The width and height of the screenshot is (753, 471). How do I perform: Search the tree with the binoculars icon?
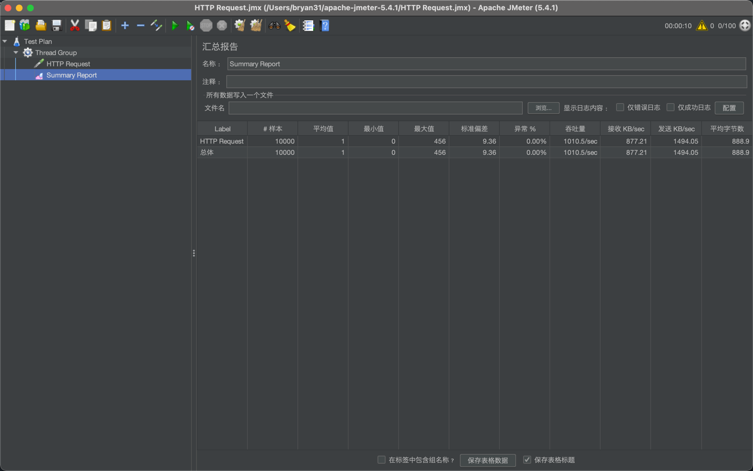pyautogui.click(x=274, y=25)
